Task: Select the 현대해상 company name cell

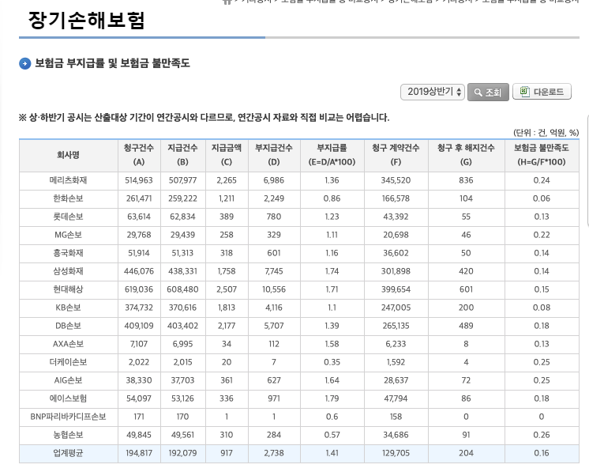Action: click(69, 289)
